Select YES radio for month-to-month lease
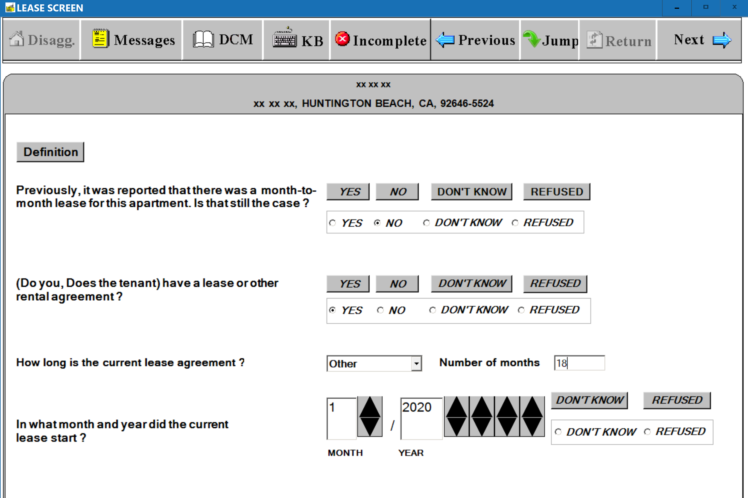748x498 pixels. (x=333, y=223)
